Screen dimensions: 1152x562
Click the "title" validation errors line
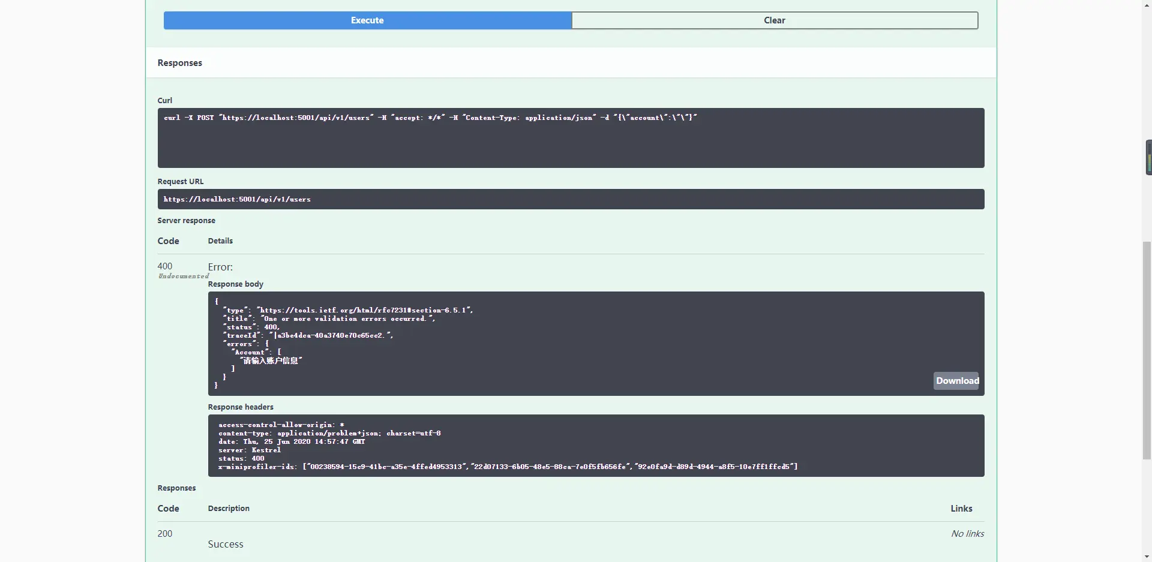tap(329, 318)
